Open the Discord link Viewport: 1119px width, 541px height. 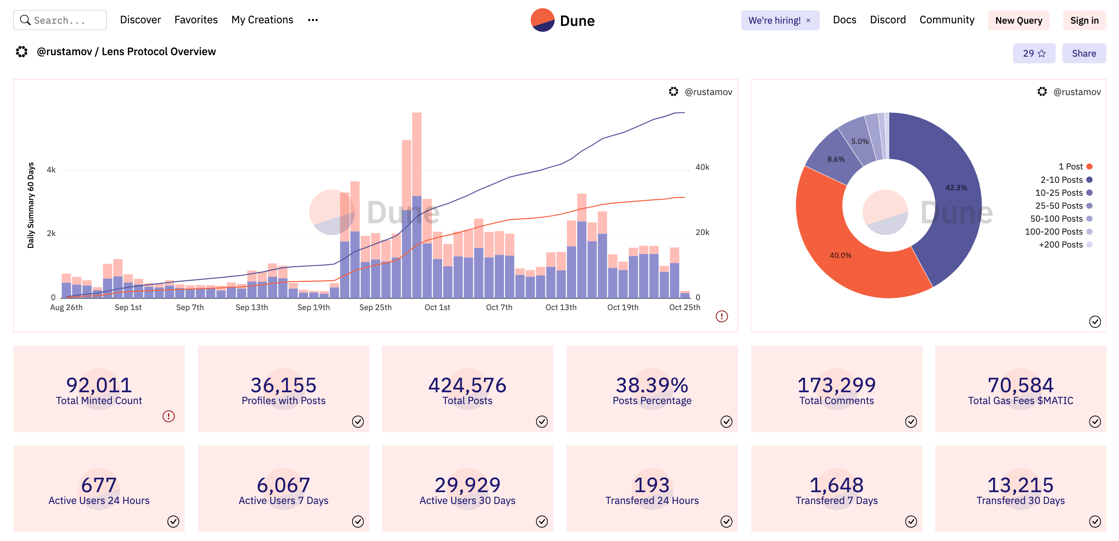point(888,20)
